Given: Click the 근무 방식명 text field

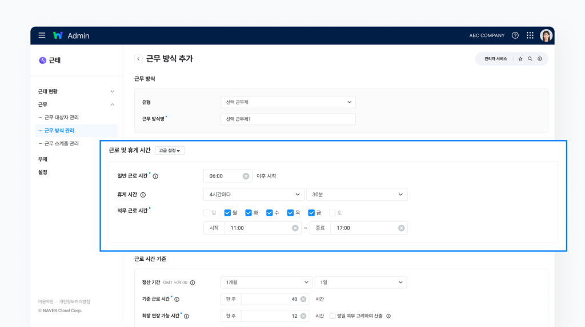Looking at the screenshot, I should click(288, 119).
